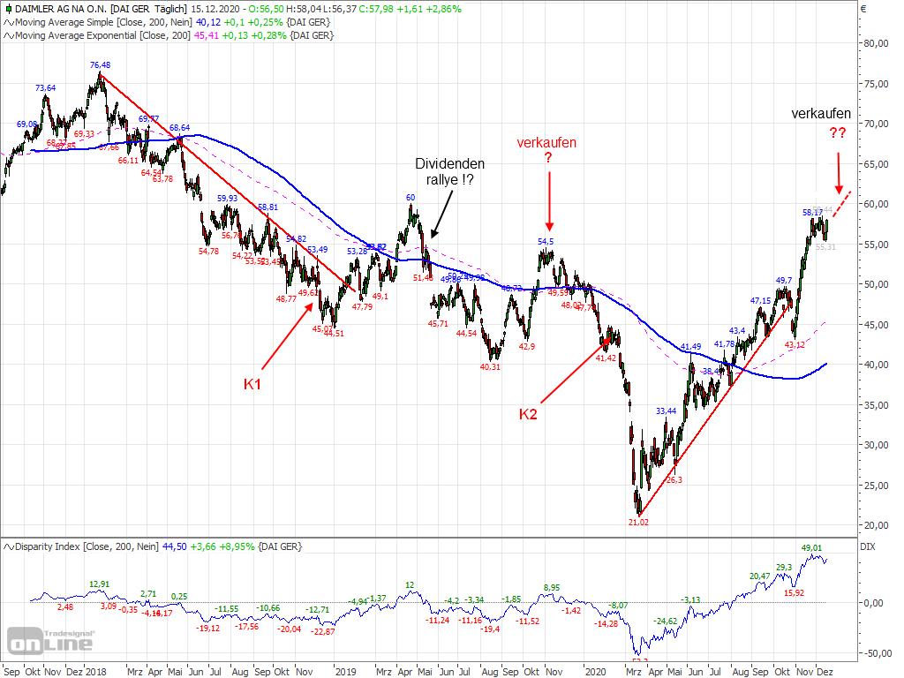Click the 2018 year on time axis
904x678 pixels.
95,672
